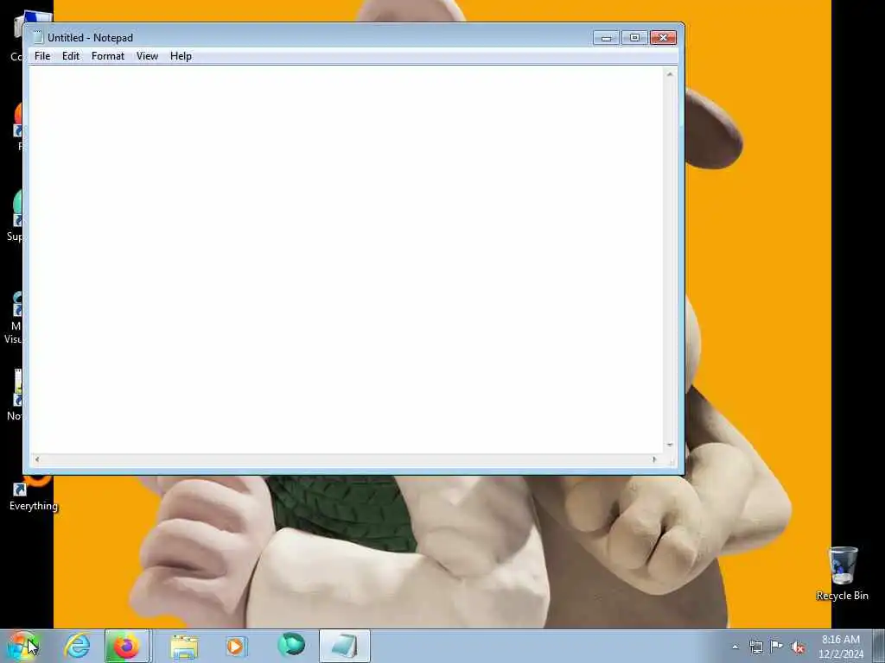Open the View menu in Notepad
The height and width of the screenshot is (663, 885).
147,56
